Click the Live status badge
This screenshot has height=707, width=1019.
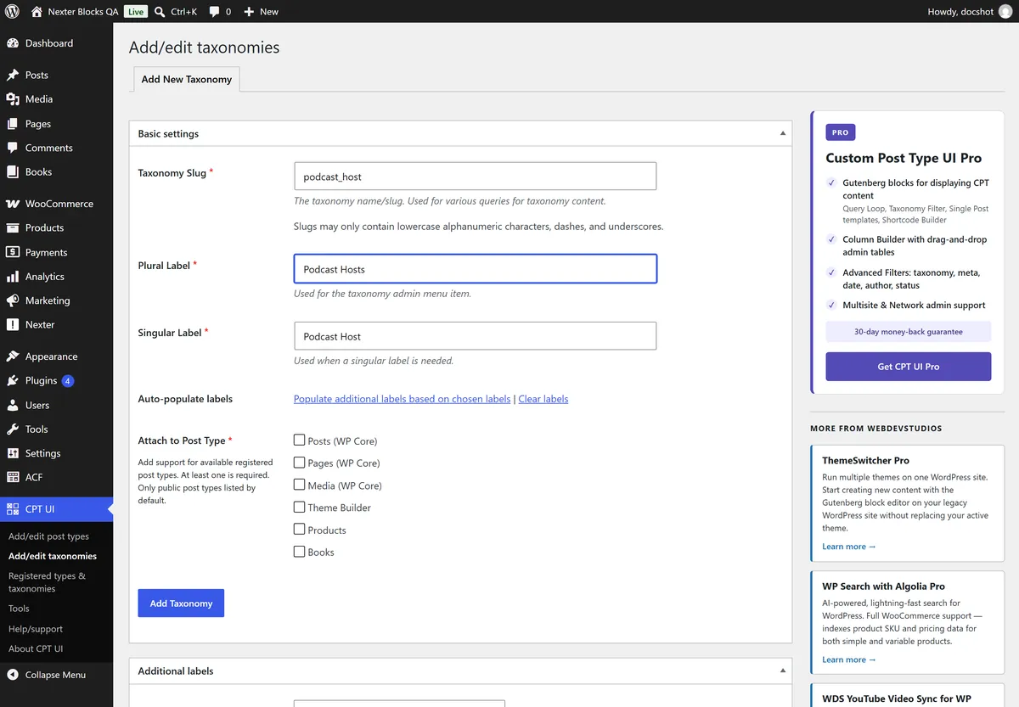pyautogui.click(x=136, y=12)
